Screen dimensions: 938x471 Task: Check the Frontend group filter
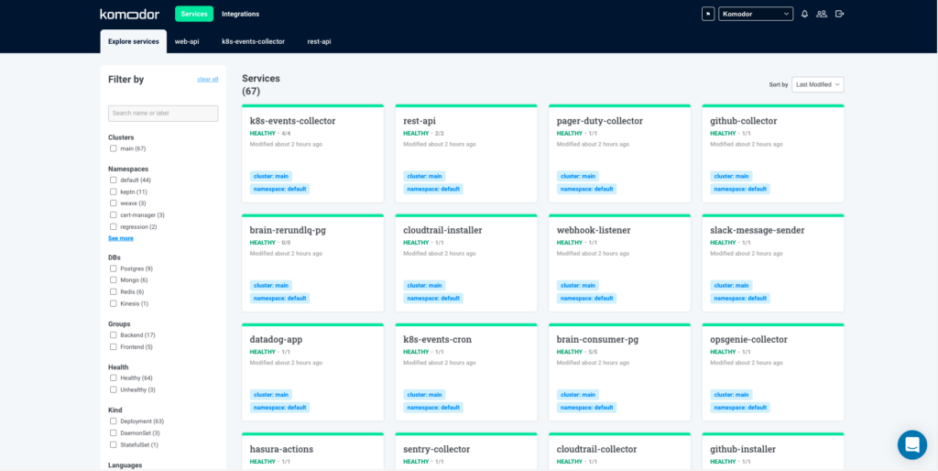pos(113,346)
